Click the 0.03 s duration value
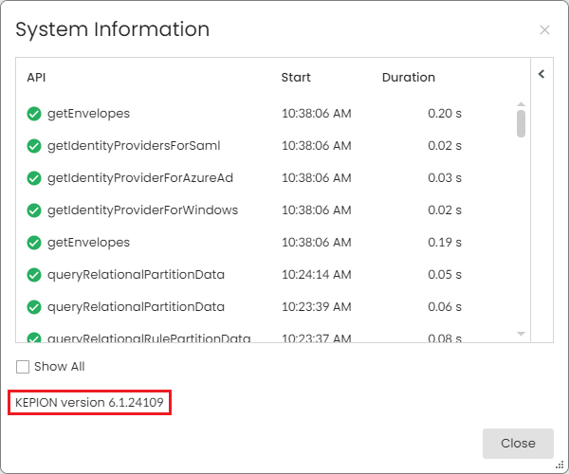 coord(445,178)
